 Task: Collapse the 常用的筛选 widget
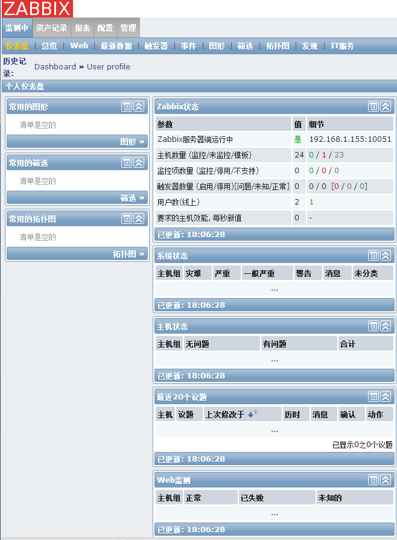(x=139, y=162)
